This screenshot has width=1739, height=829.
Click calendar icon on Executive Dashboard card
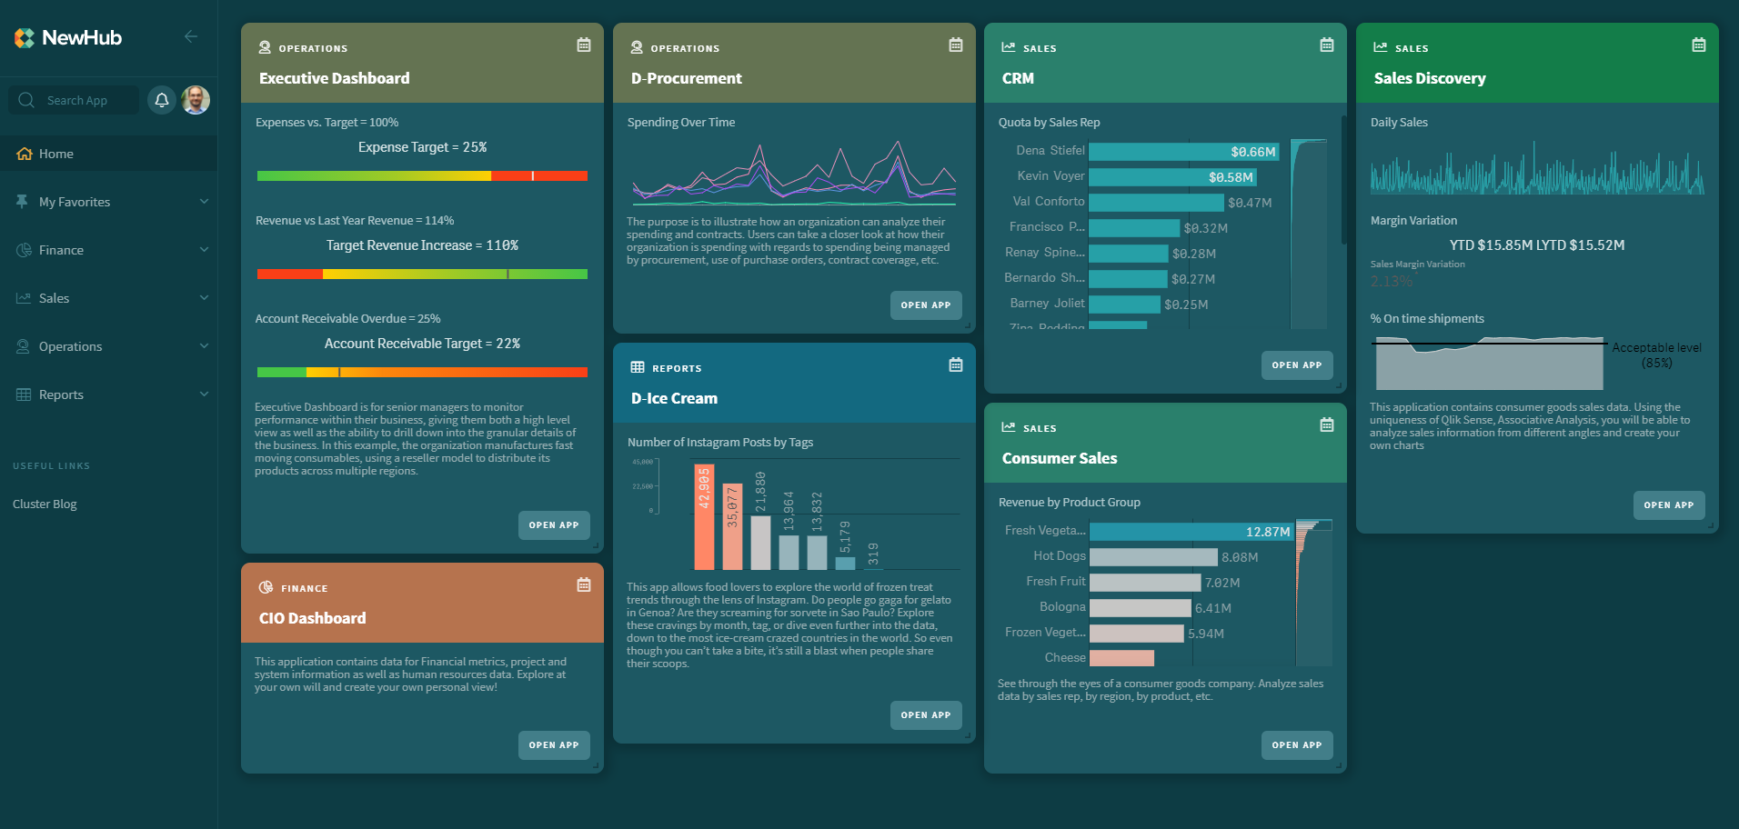pyautogui.click(x=584, y=45)
